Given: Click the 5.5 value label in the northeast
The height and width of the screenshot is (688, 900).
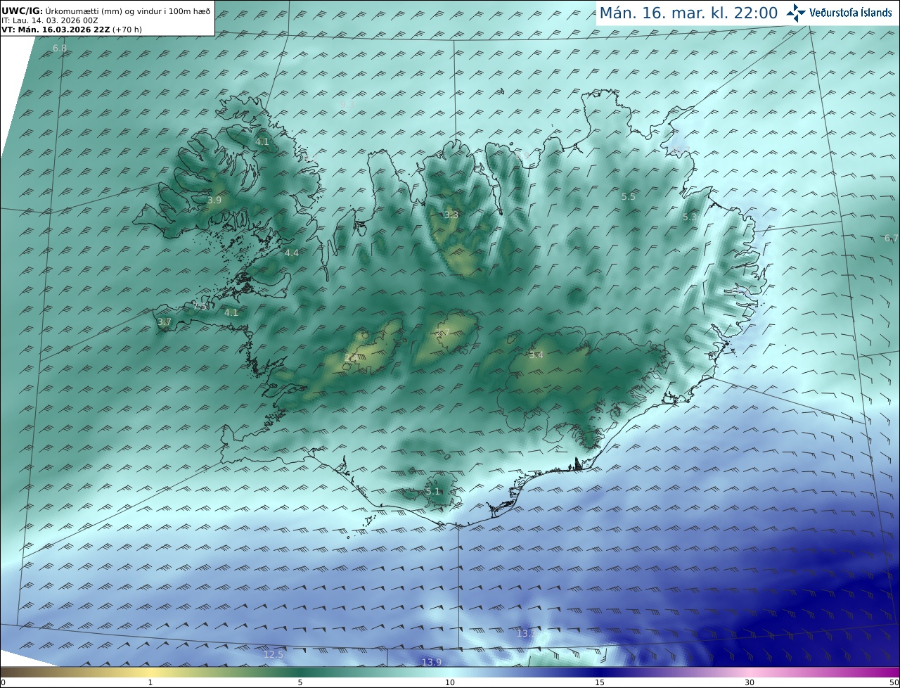Looking at the screenshot, I should click(x=629, y=197).
